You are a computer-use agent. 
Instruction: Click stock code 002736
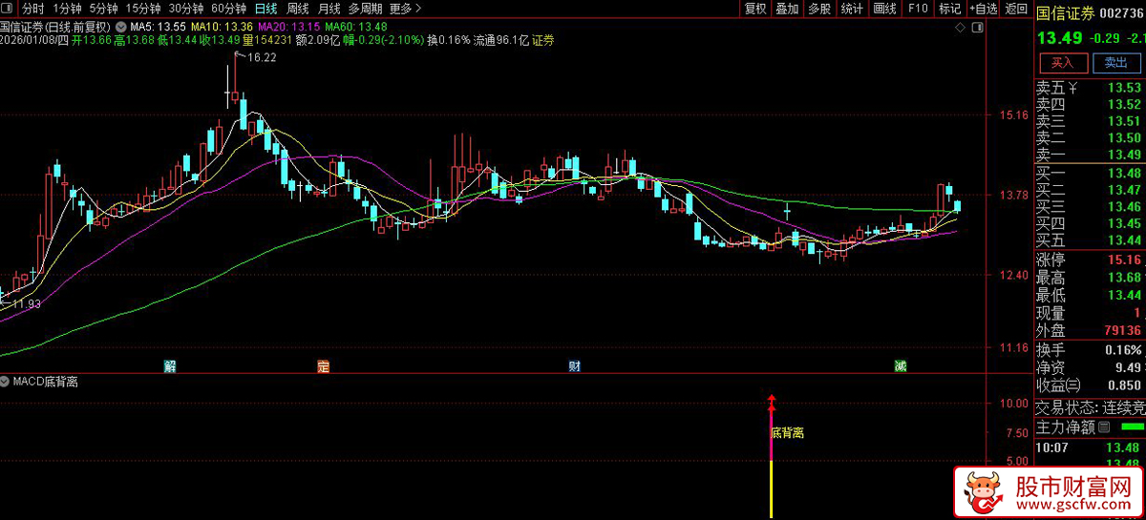[1122, 11]
